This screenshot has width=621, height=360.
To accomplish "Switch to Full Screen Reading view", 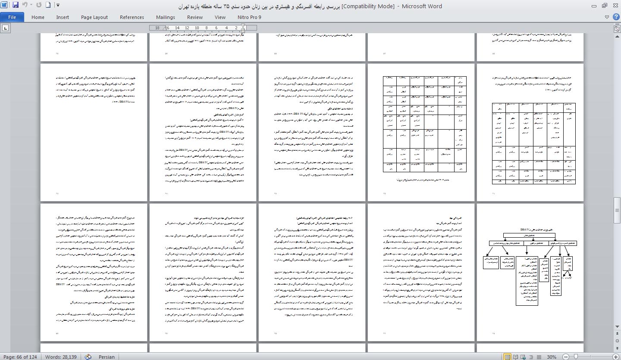I will coord(515,357).
